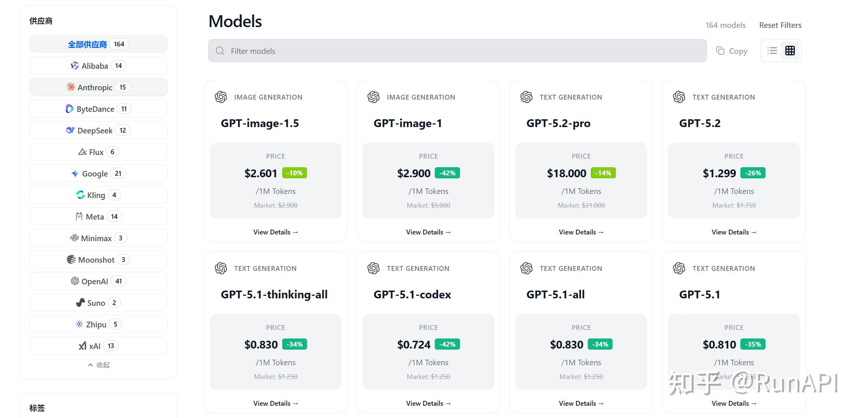Click the Moonshot logo icon in sidebar
The height and width of the screenshot is (418, 861).
[71, 259]
